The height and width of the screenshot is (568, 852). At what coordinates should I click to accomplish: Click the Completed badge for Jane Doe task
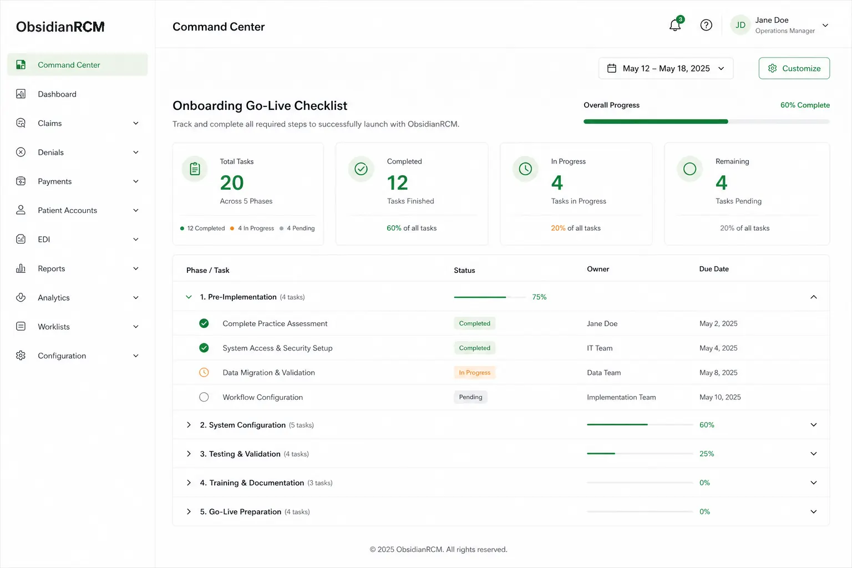(475, 323)
